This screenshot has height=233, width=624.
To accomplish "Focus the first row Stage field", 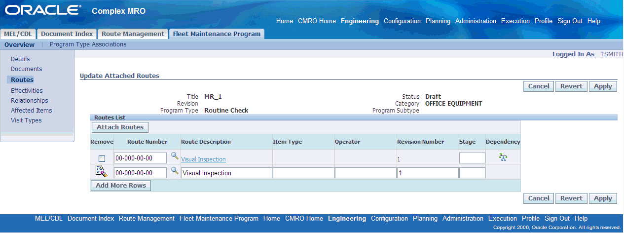I will tap(472, 158).
